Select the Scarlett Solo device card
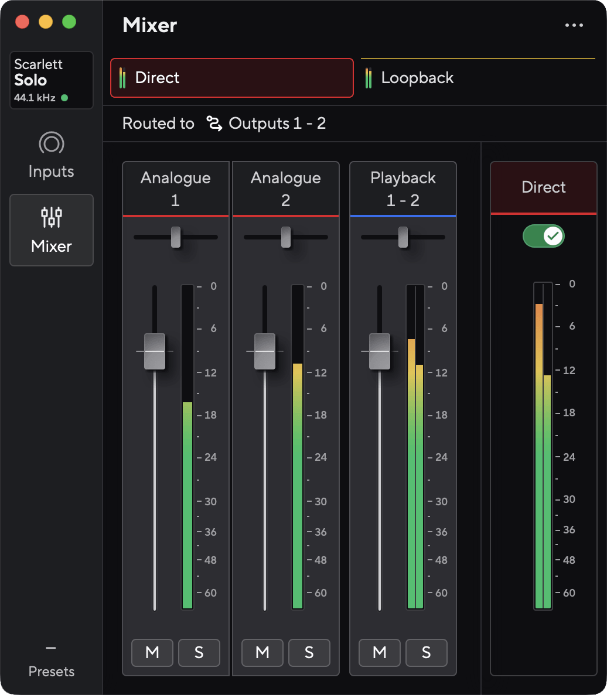The height and width of the screenshot is (695, 607). [52, 80]
